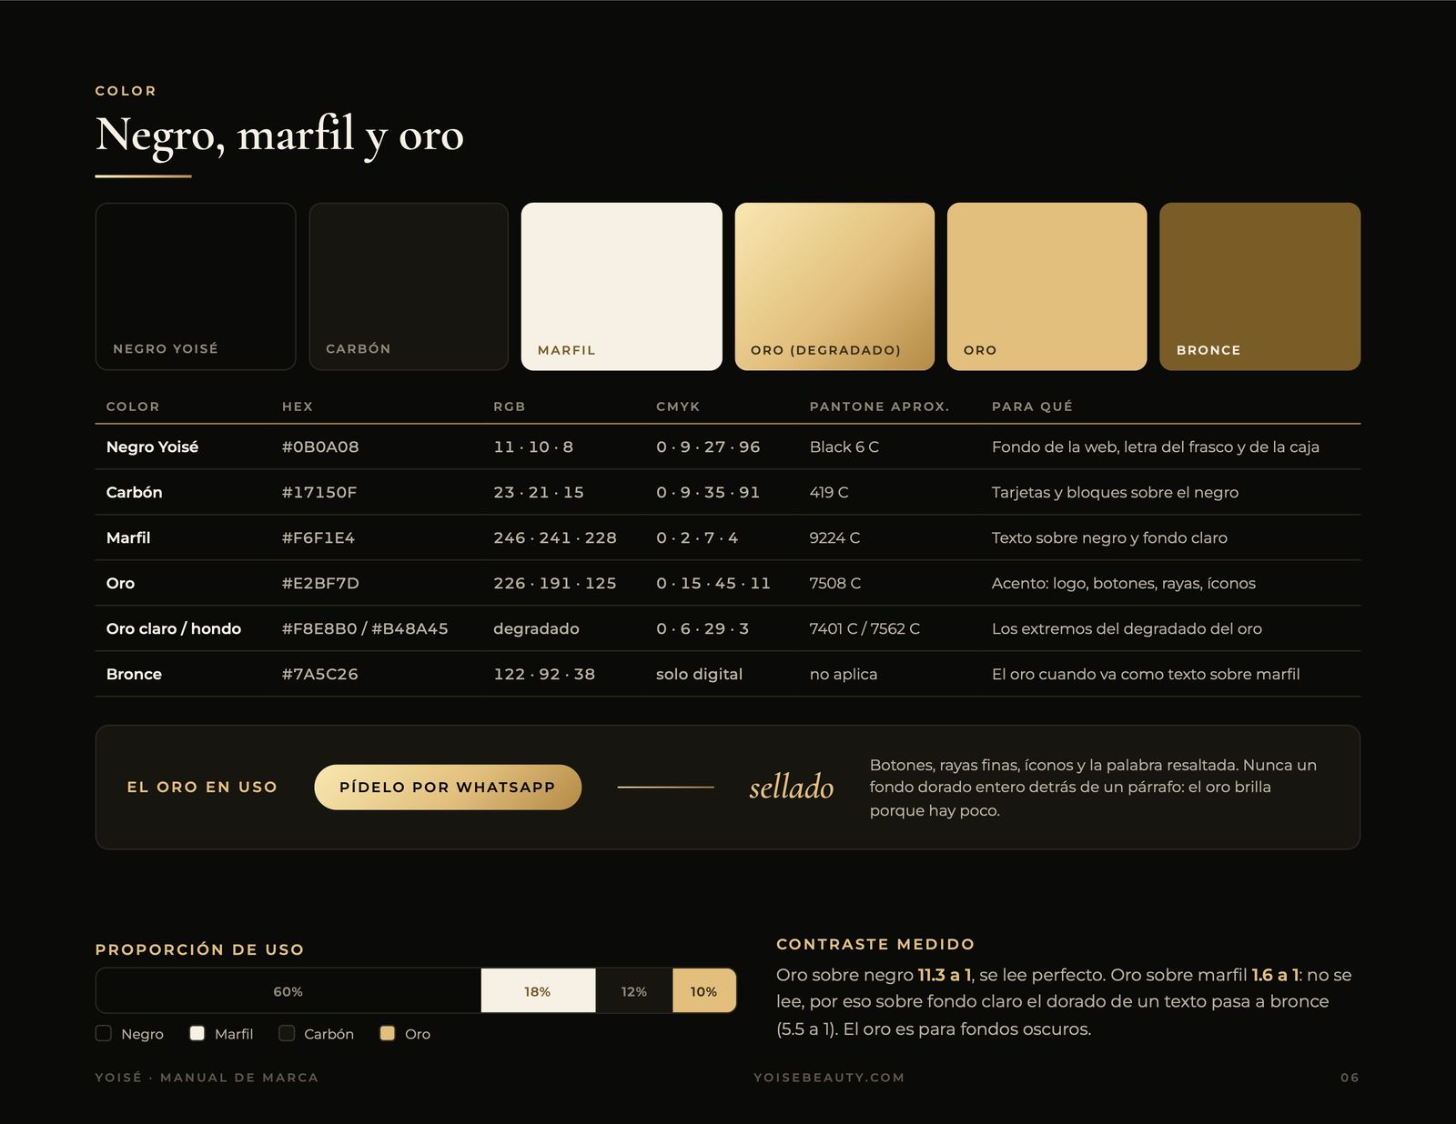Click the HEX column header
The height and width of the screenshot is (1124, 1456).
coord(298,406)
